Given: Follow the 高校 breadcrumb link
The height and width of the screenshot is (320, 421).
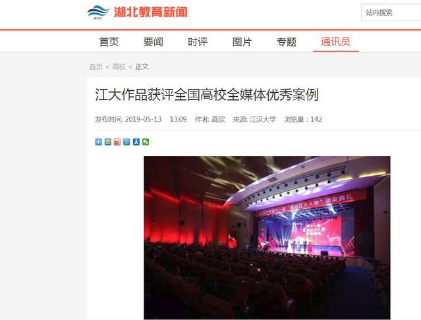Looking at the screenshot, I should pyautogui.click(x=119, y=67).
